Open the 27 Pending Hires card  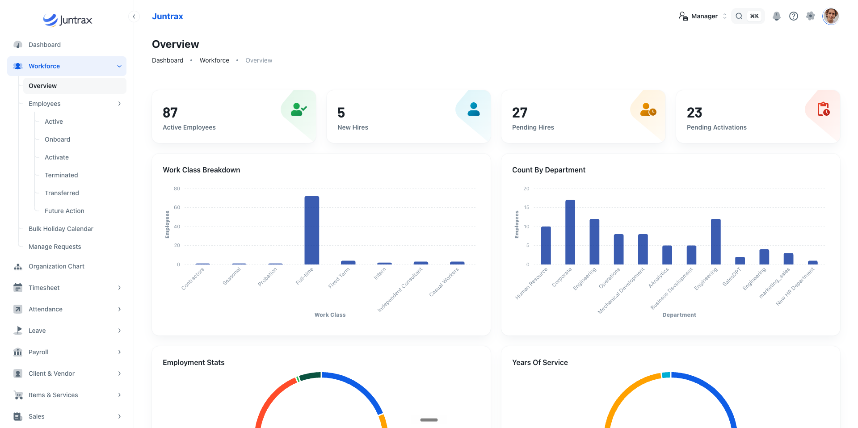[583, 117]
